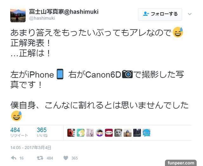
Task: Open the 14:05 - 2017年3月4日 timestamp
Action: point(31,148)
